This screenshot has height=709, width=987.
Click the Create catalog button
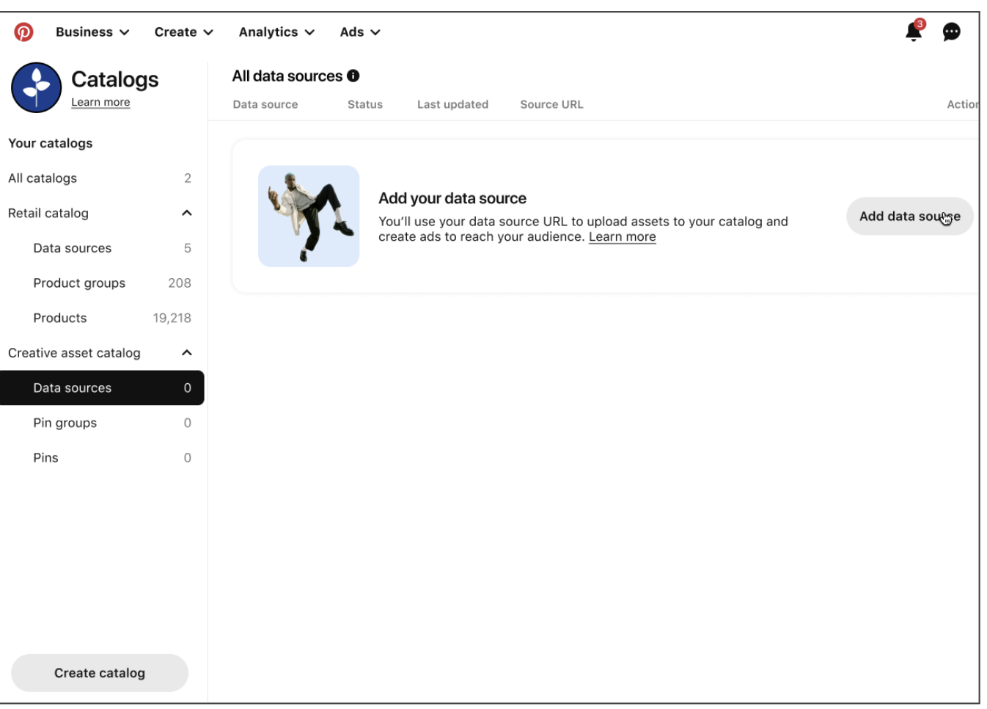pyautogui.click(x=100, y=673)
